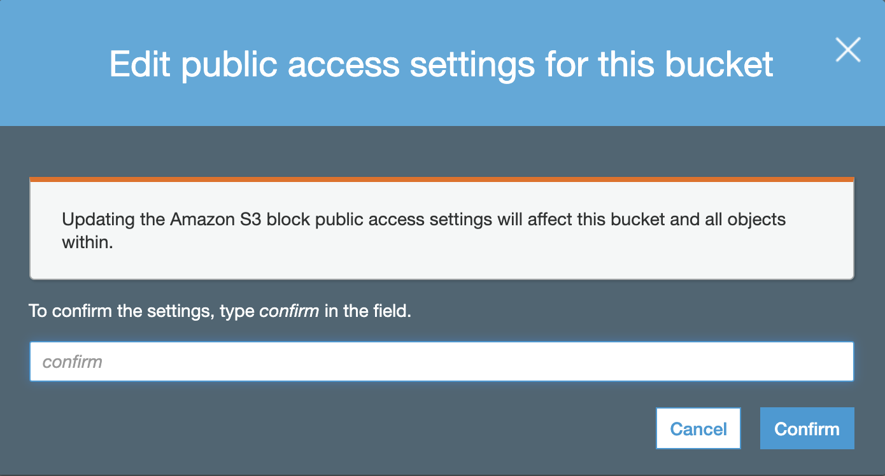Click the blue header banner left of title

[54, 64]
